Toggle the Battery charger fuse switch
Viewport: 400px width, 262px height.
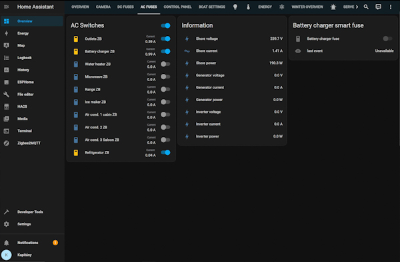pos(387,39)
